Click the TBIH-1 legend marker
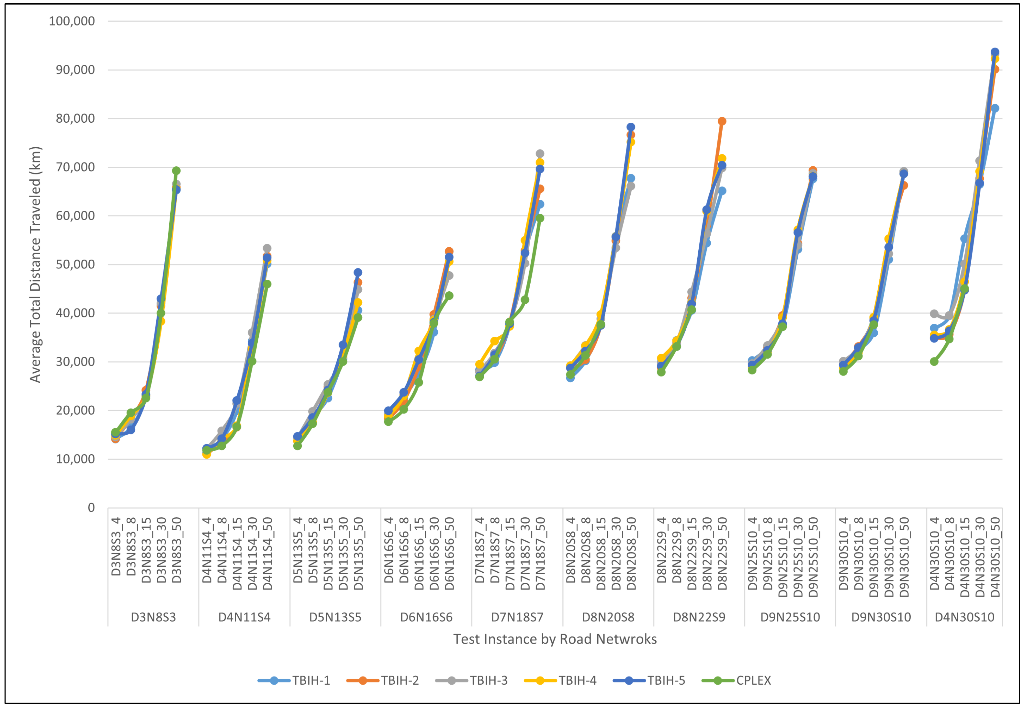Screen dimensions: 1024x708 [274, 680]
